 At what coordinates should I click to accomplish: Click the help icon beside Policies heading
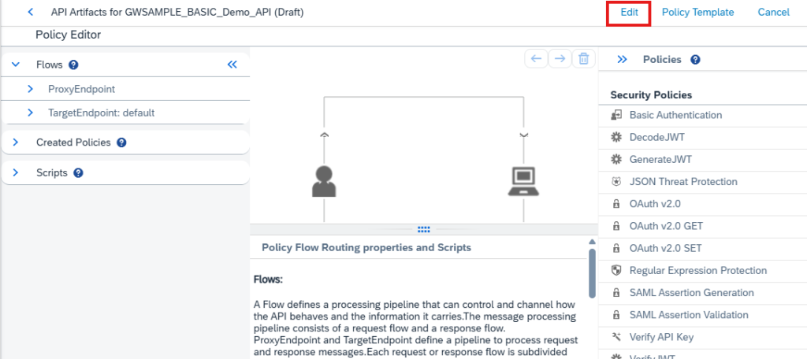(x=695, y=60)
